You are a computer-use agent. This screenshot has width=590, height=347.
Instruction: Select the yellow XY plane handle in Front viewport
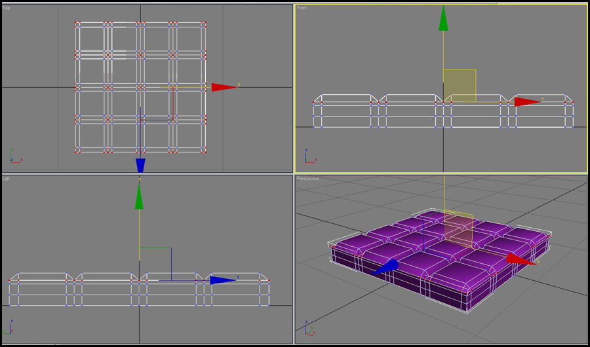click(460, 86)
